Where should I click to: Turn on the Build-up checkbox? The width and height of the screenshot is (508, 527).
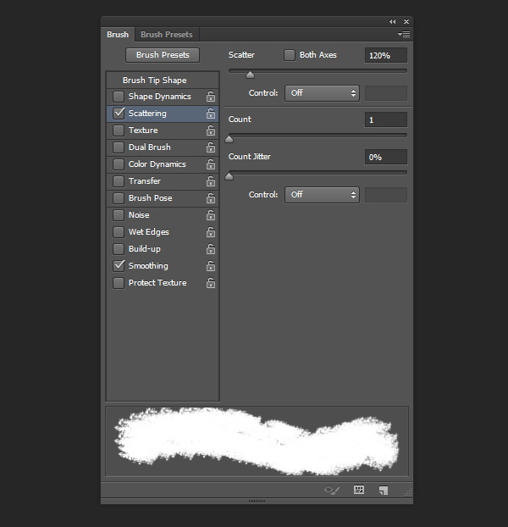[x=119, y=249]
